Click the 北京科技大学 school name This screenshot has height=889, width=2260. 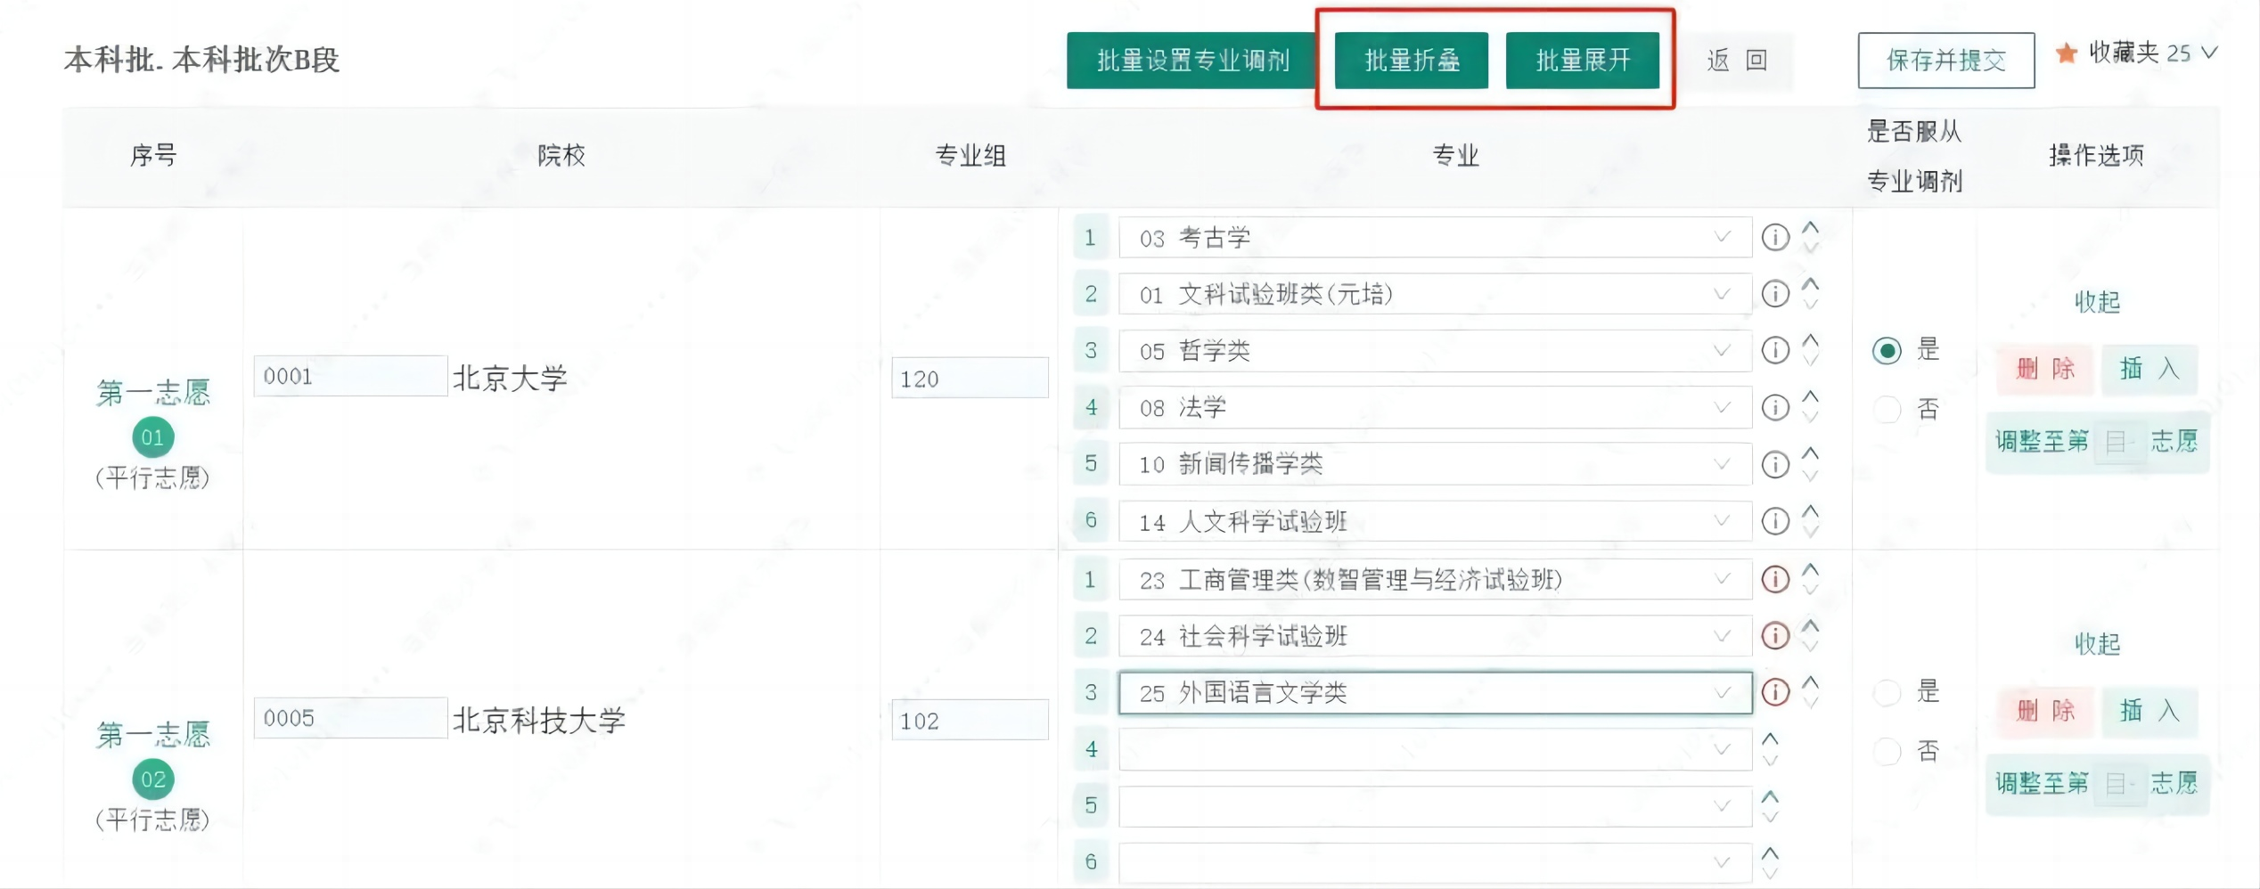coord(539,721)
